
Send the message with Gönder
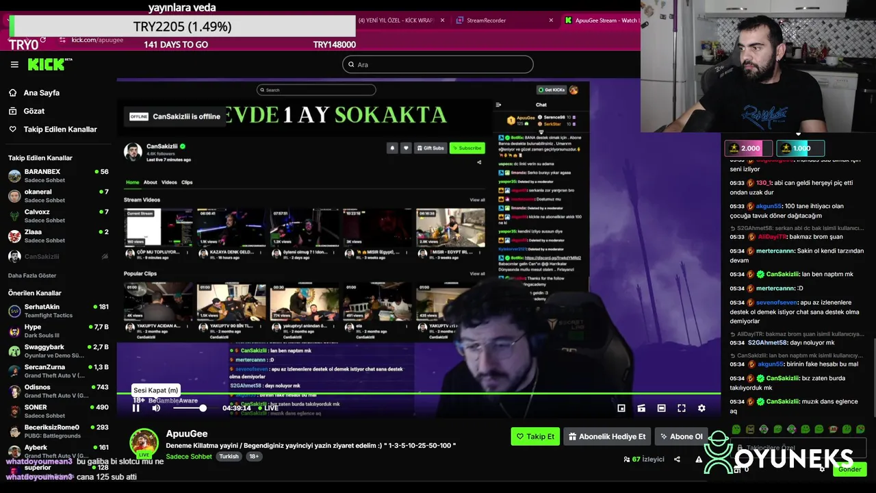849,470
